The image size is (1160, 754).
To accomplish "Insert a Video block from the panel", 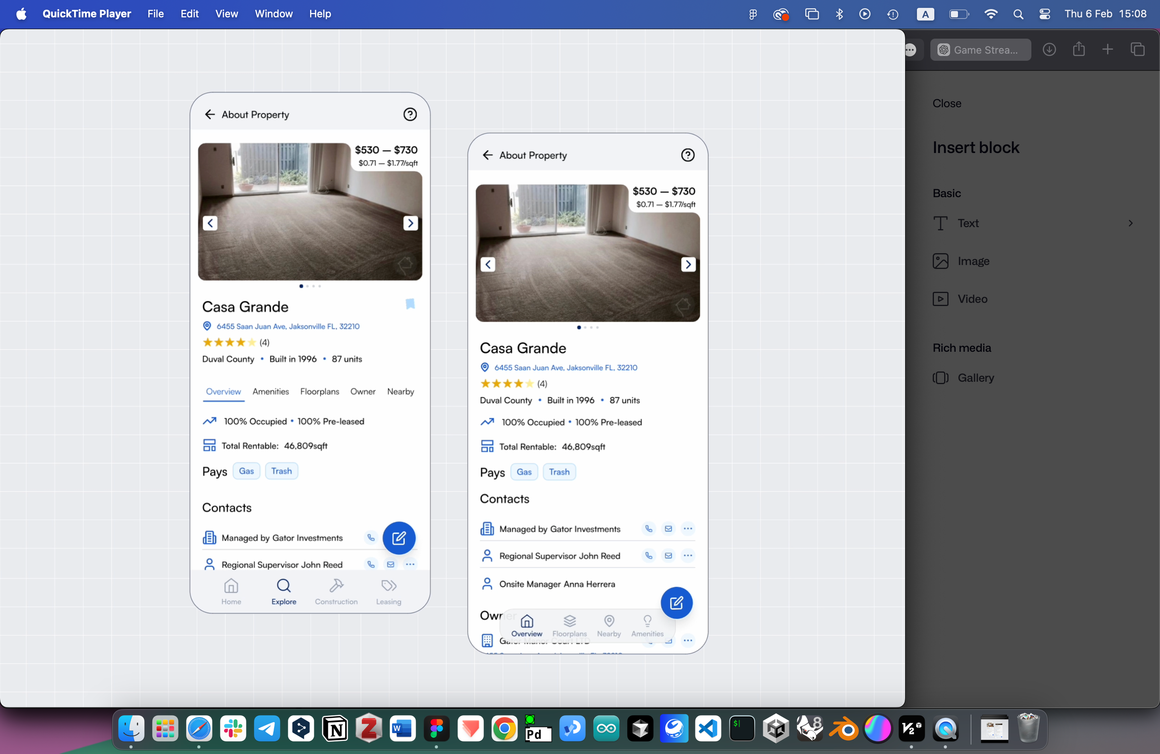I will click(x=972, y=299).
